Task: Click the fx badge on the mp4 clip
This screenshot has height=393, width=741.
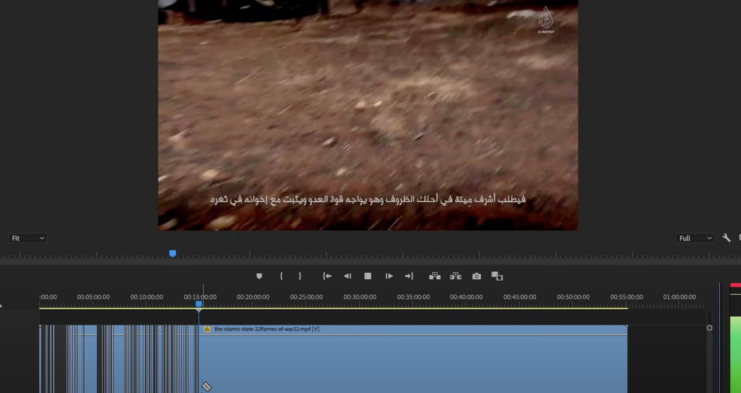Action: pos(207,330)
